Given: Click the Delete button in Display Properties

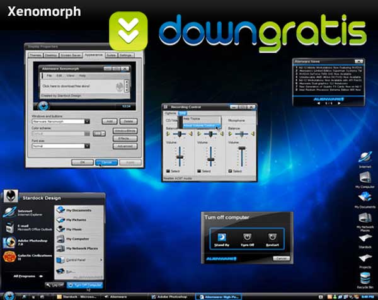Looking at the screenshot, I should pyautogui.click(x=129, y=121).
